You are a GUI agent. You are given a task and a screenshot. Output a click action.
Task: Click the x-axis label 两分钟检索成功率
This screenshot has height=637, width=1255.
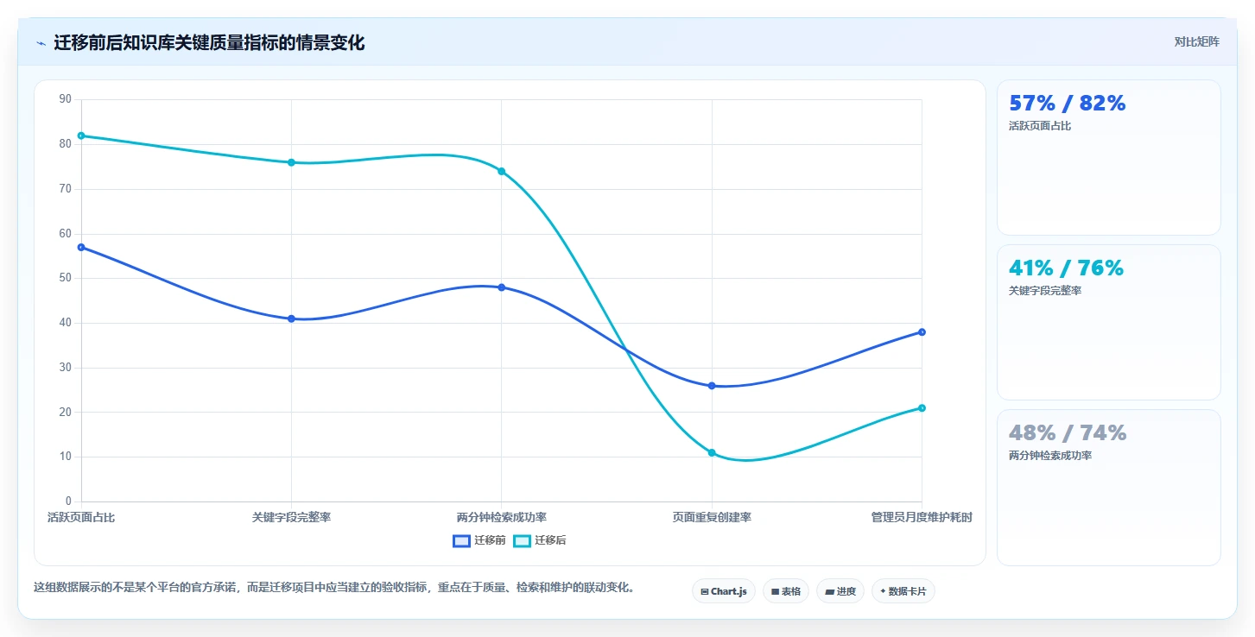click(x=502, y=518)
